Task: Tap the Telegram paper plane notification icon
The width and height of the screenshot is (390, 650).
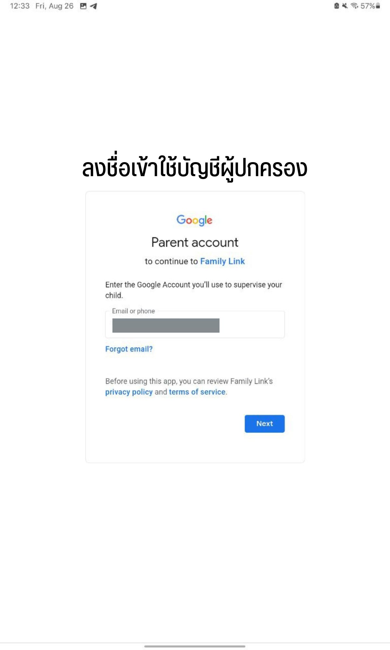Action: click(x=94, y=6)
